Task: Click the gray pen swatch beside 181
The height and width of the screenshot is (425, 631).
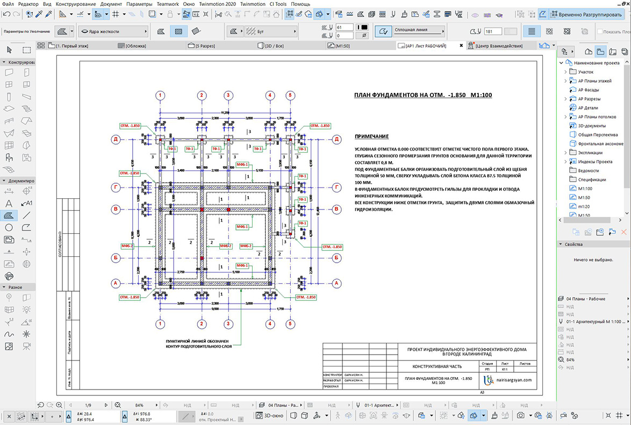Action: coord(511,31)
